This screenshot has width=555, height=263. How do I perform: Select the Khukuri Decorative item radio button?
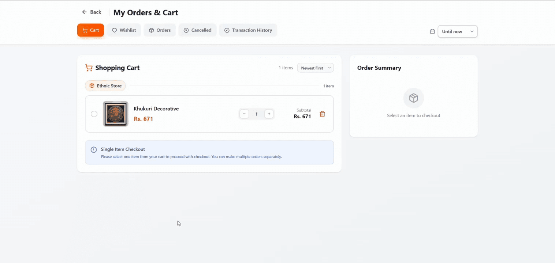[x=94, y=114]
